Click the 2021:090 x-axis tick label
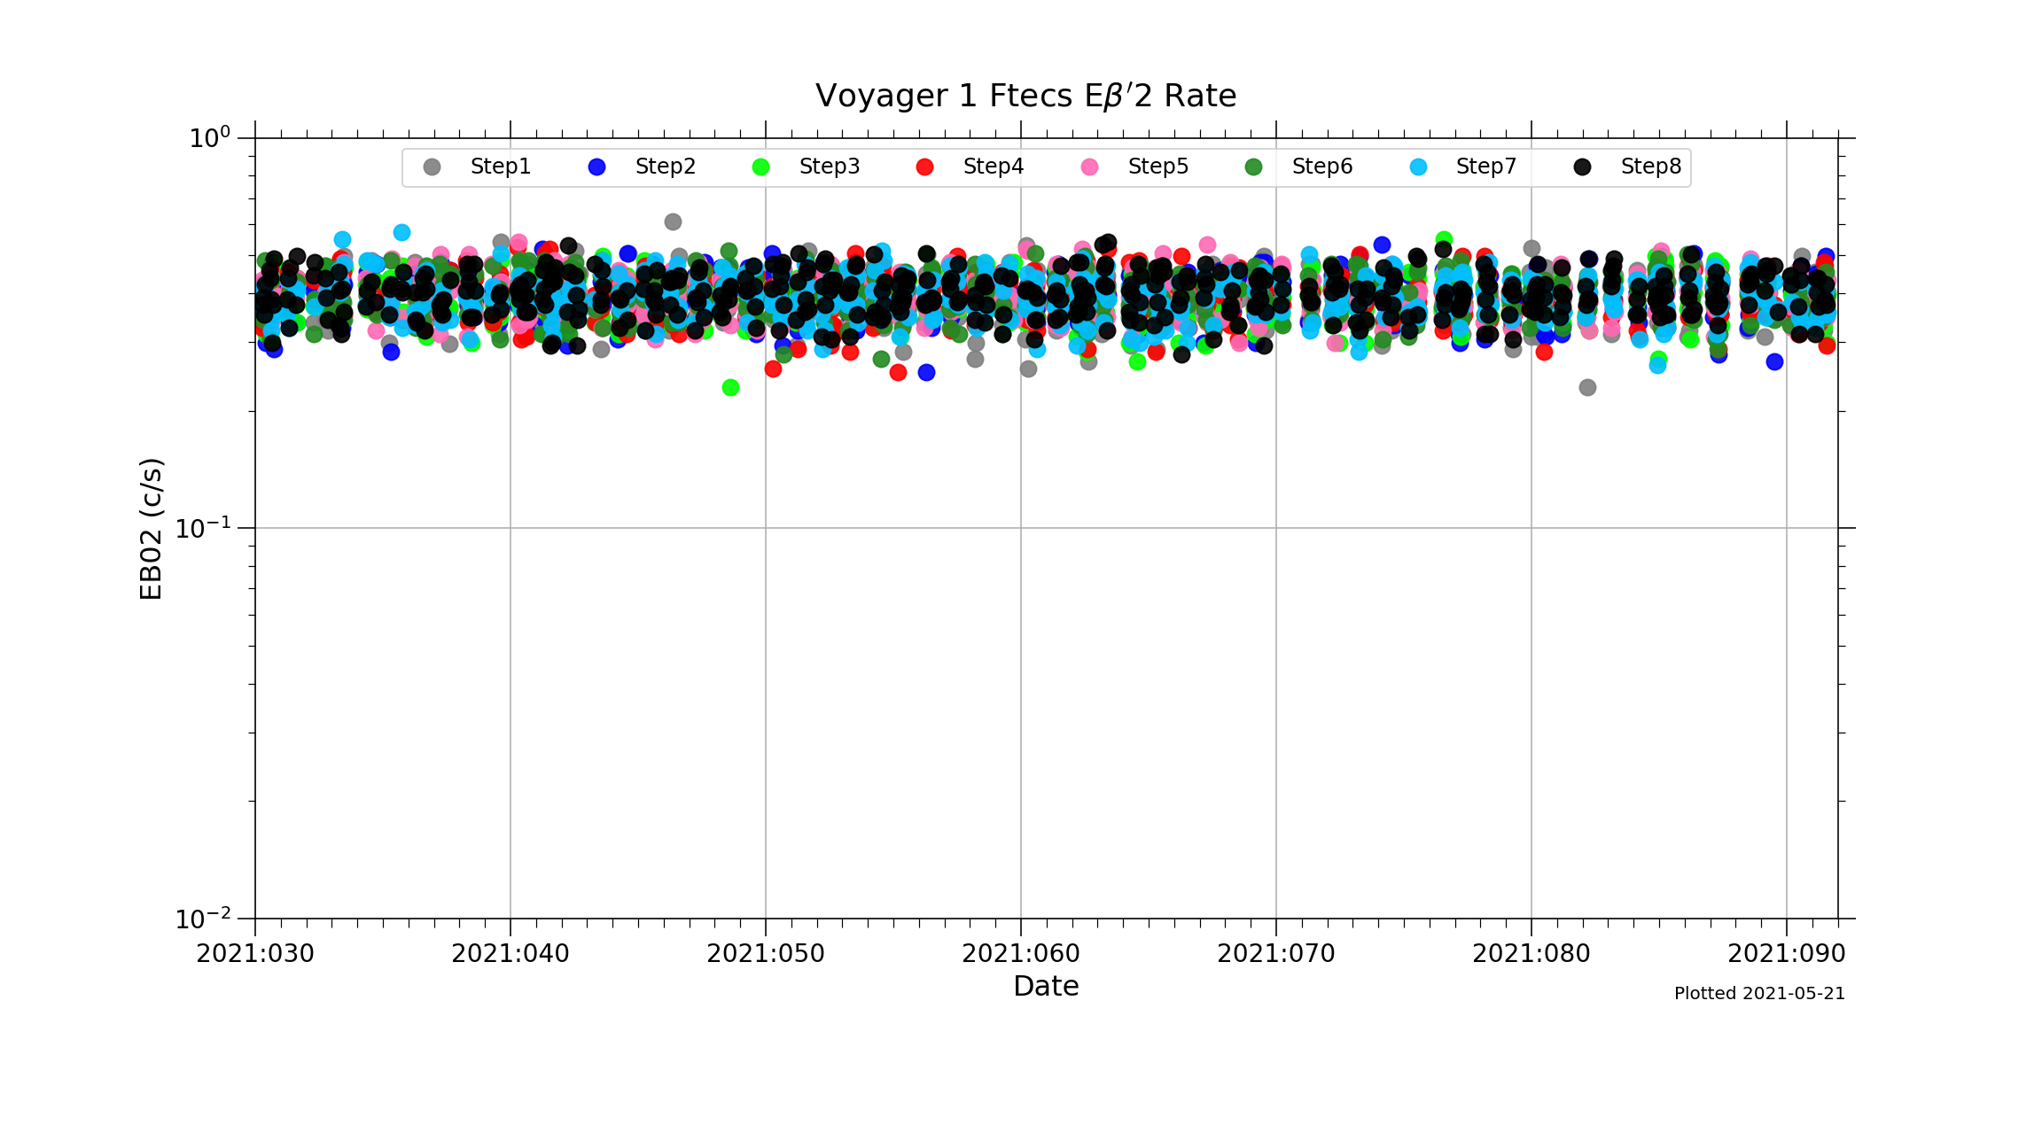This screenshot has height=1148, width=2042. (1786, 954)
